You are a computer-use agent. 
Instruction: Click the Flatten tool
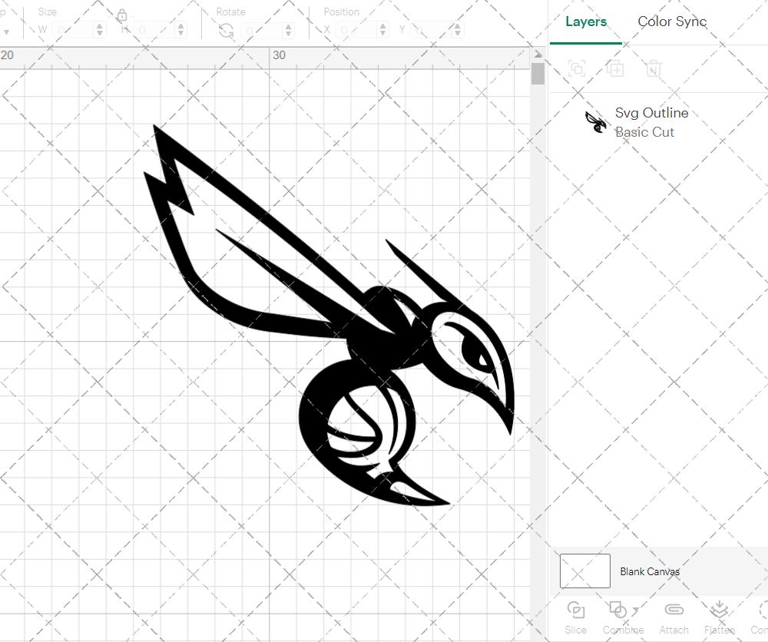pos(719,618)
